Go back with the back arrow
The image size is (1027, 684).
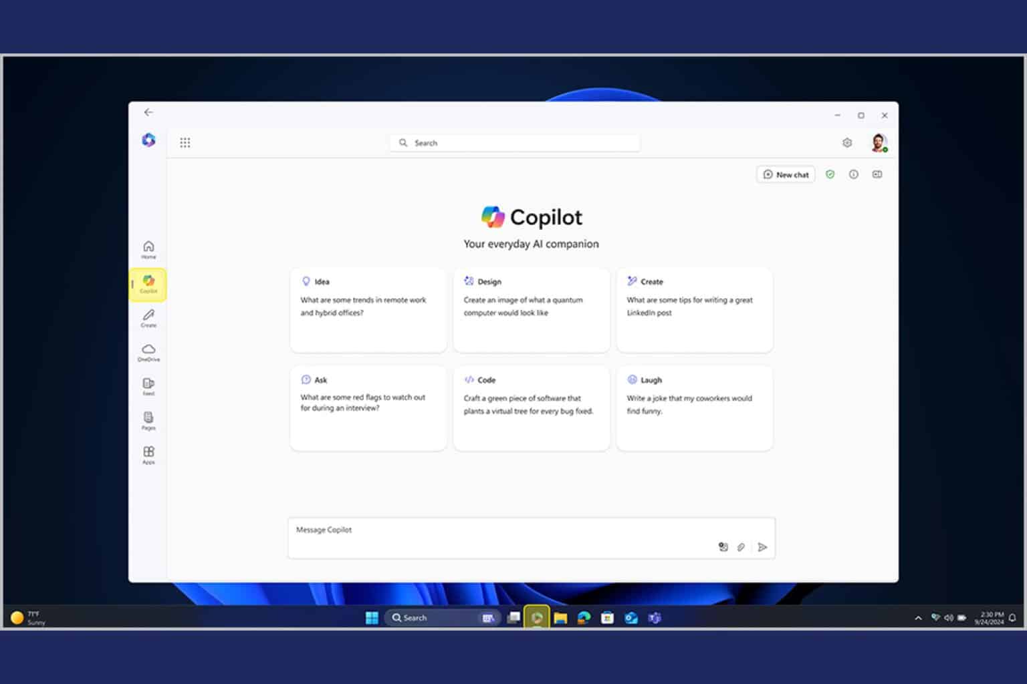tap(148, 112)
